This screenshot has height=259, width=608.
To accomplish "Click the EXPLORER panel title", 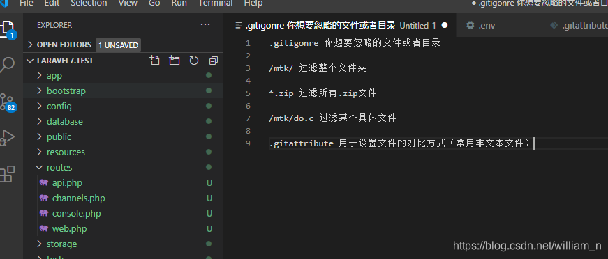I will click(54, 25).
